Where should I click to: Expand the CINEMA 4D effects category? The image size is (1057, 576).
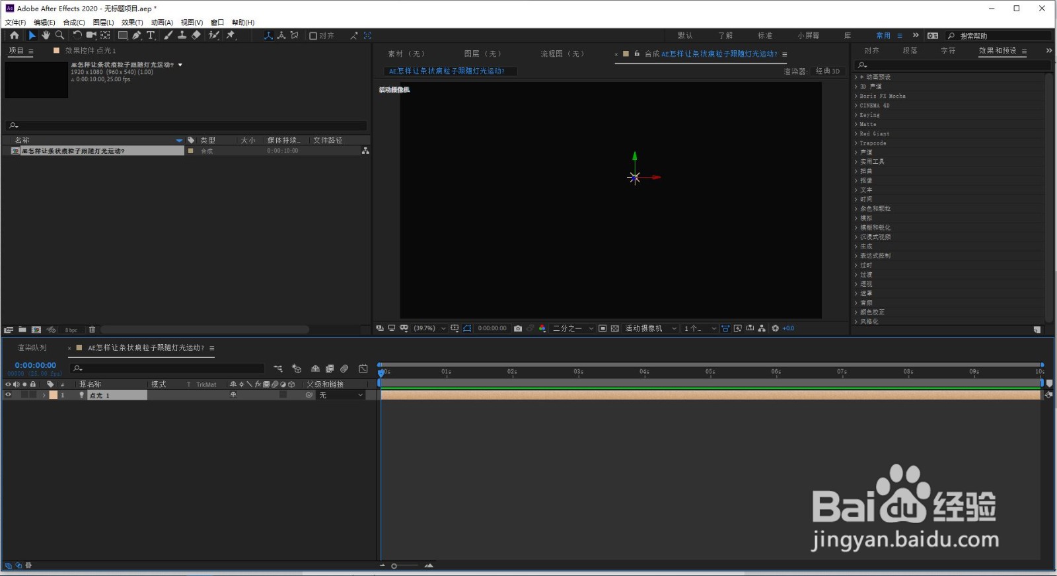point(856,106)
